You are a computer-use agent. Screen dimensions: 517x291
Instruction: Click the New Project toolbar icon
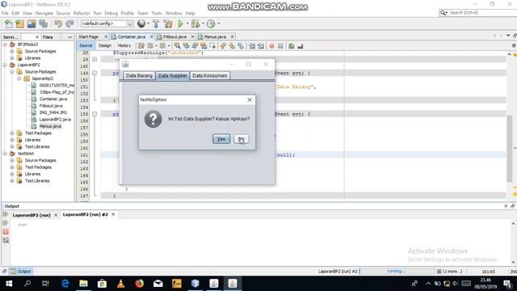(x=19, y=23)
